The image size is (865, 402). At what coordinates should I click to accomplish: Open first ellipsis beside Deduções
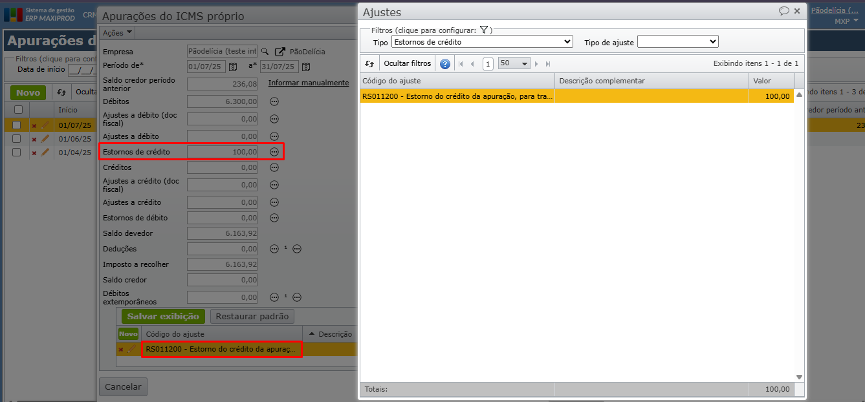click(274, 249)
